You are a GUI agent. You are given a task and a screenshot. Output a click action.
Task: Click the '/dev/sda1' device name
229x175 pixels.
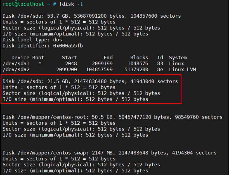16,63
